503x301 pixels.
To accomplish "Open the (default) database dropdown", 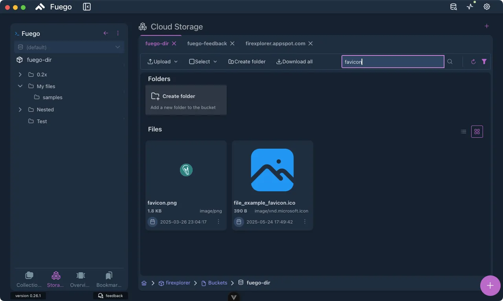I will click(x=69, y=47).
